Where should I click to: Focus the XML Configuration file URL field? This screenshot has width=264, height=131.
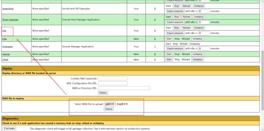click(112, 83)
